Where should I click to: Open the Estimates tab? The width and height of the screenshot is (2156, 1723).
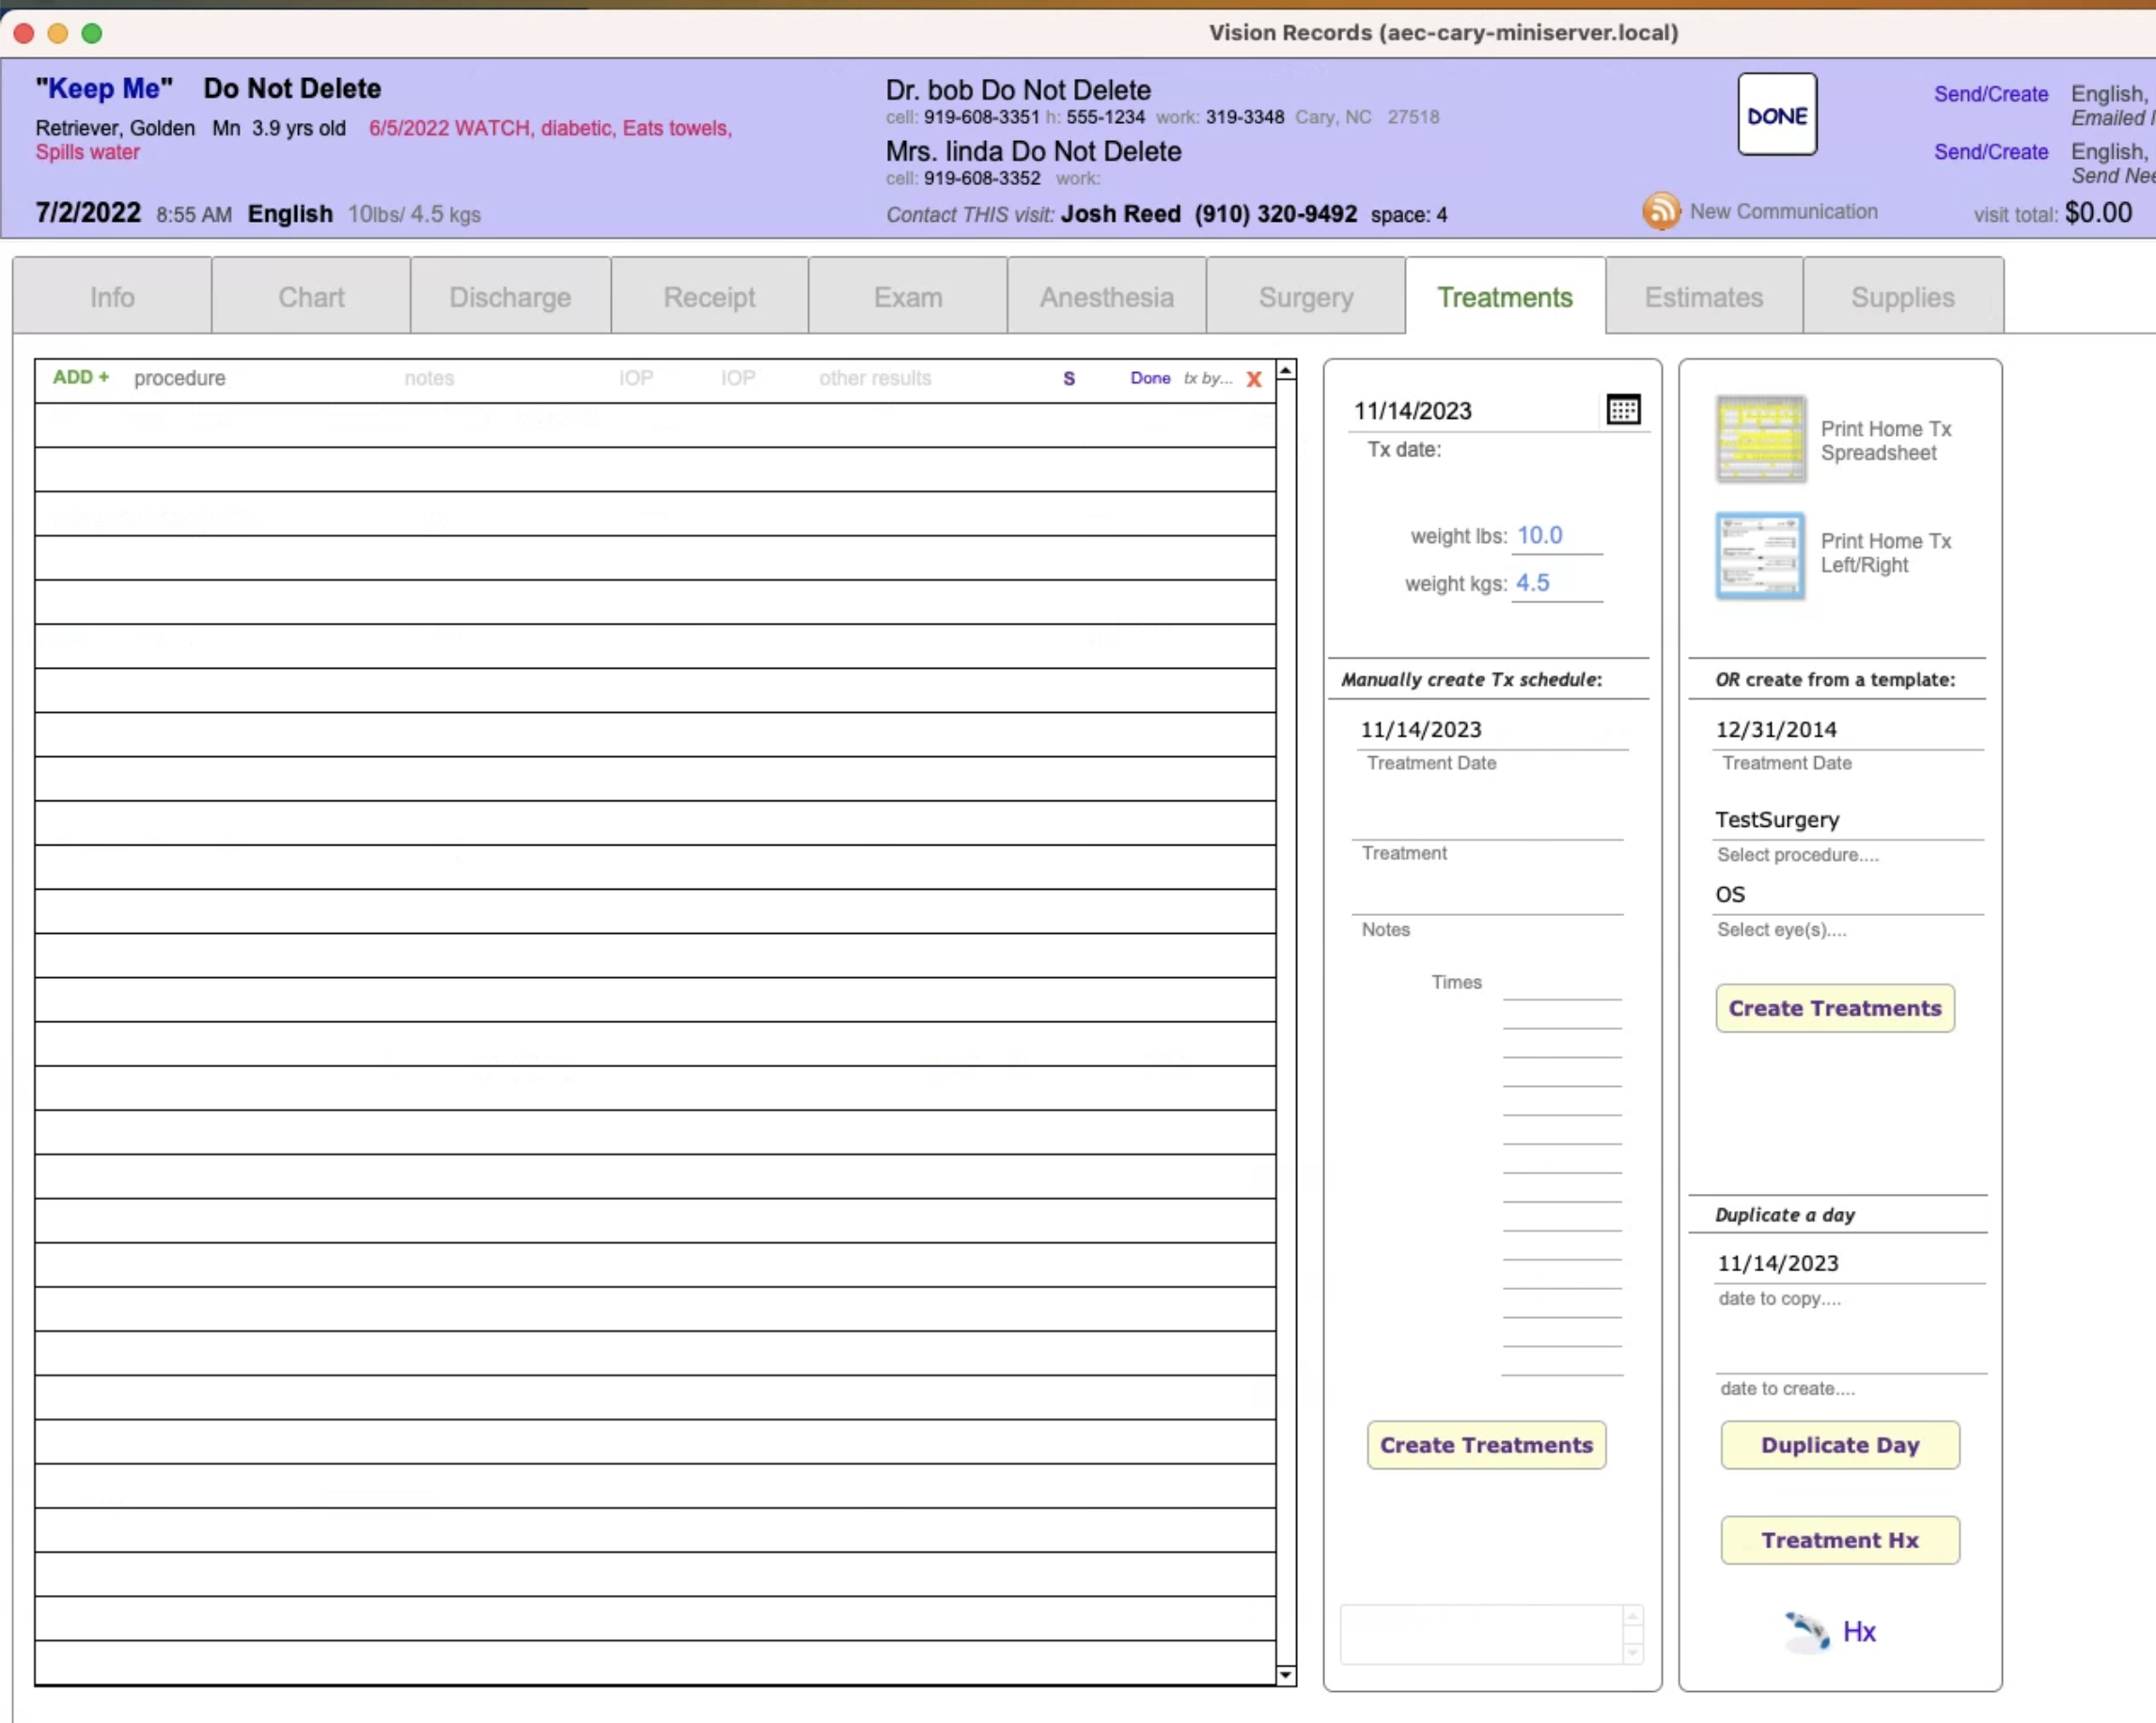pos(1703,297)
